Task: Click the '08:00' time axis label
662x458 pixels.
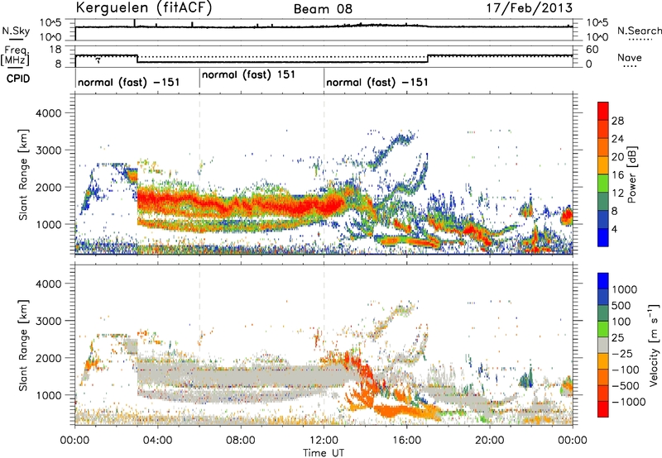Action: coord(240,441)
